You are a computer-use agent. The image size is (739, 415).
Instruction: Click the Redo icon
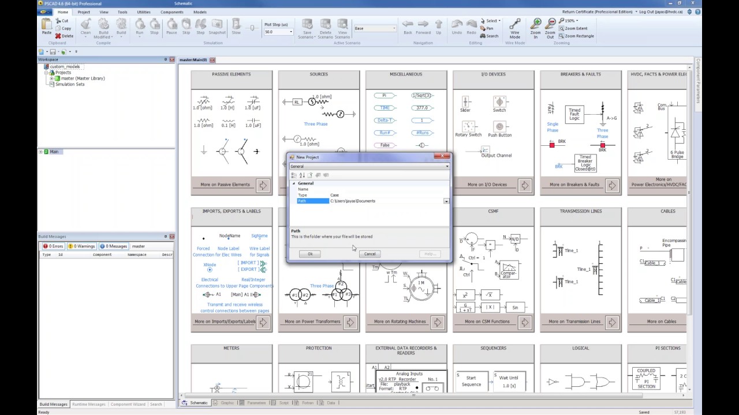point(471,24)
